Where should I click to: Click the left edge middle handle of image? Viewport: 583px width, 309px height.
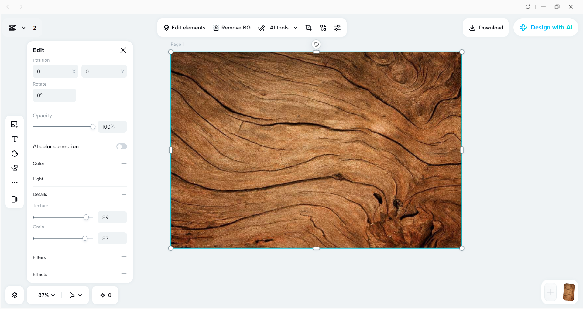[171, 150]
